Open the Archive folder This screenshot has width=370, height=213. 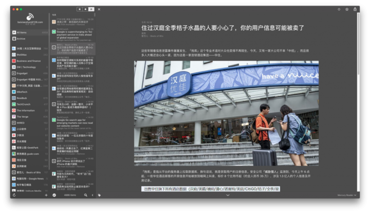pos(30,39)
